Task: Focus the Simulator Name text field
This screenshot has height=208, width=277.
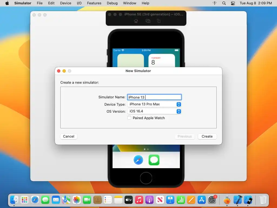Action: click(154, 97)
